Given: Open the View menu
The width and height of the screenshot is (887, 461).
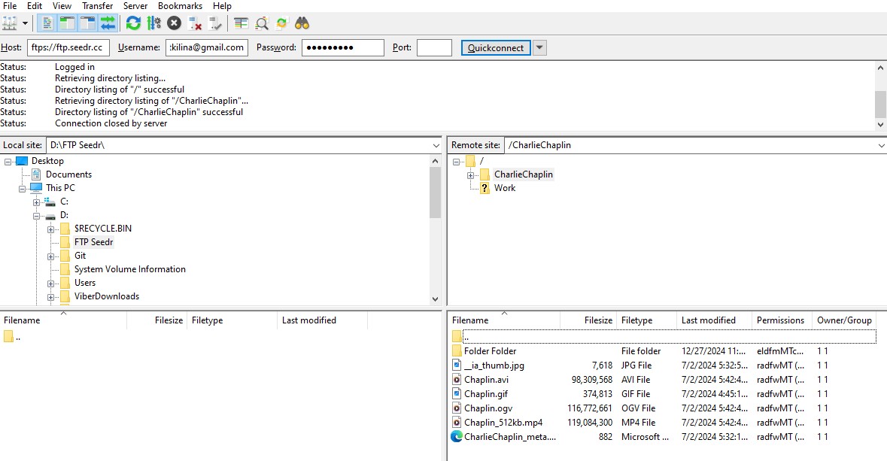Looking at the screenshot, I should pyautogui.click(x=62, y=6).
